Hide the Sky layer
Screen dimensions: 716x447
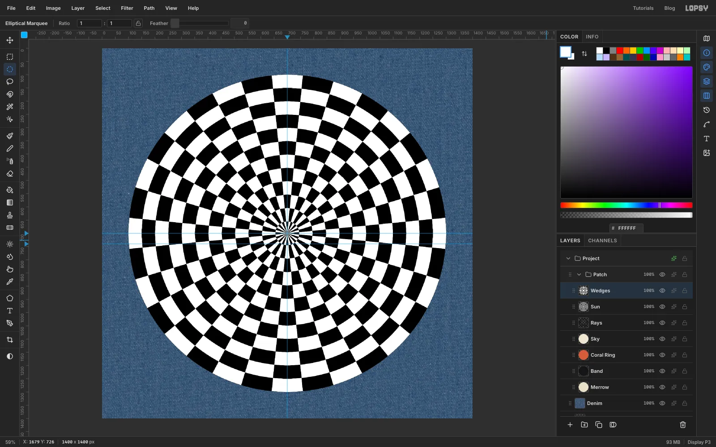tap(662, 339)
